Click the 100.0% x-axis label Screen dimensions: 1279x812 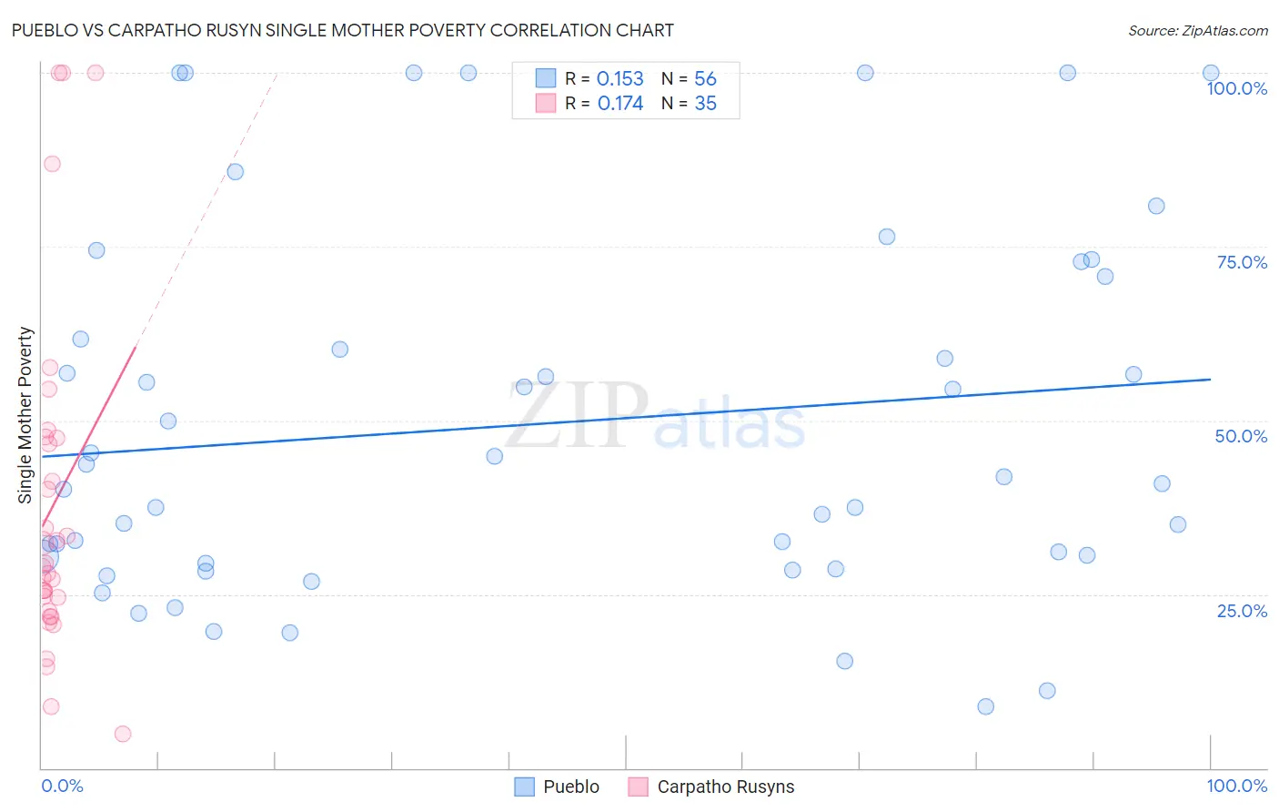tap(1237, 786)
